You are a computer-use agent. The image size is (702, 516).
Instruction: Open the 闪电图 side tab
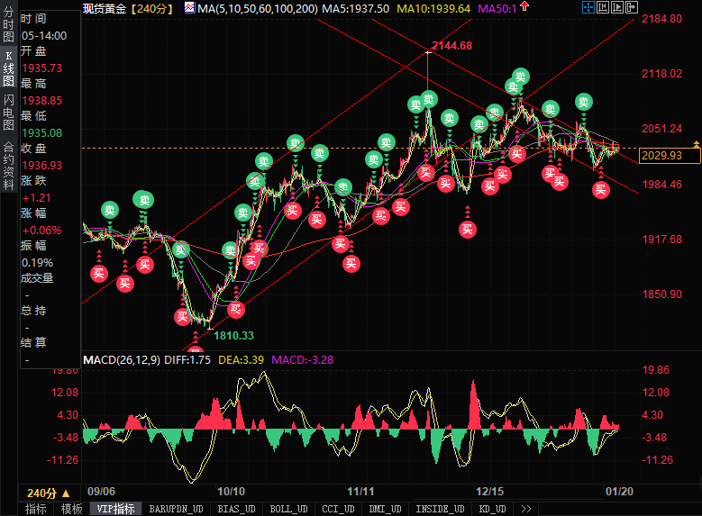click(8, 112)
